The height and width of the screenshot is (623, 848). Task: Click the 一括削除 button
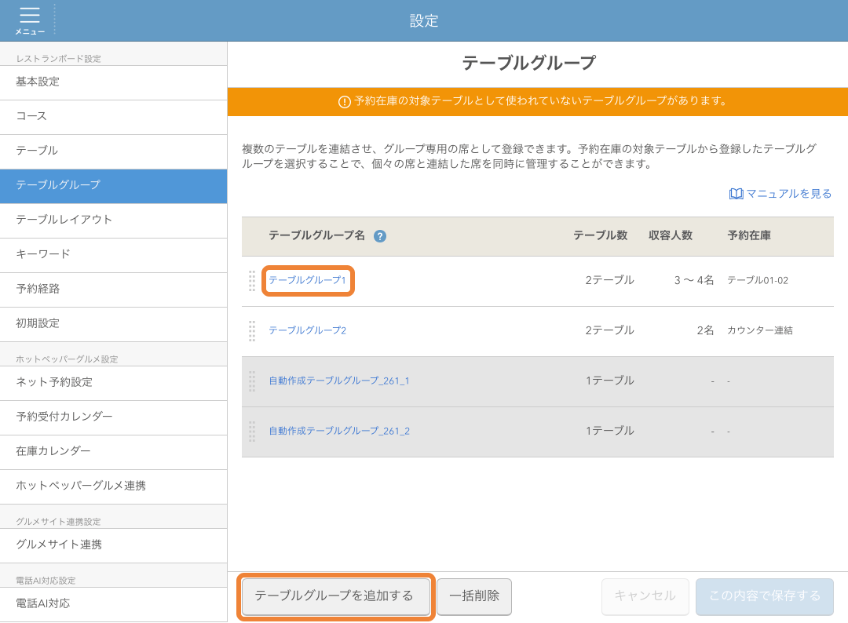coord(474,596)
